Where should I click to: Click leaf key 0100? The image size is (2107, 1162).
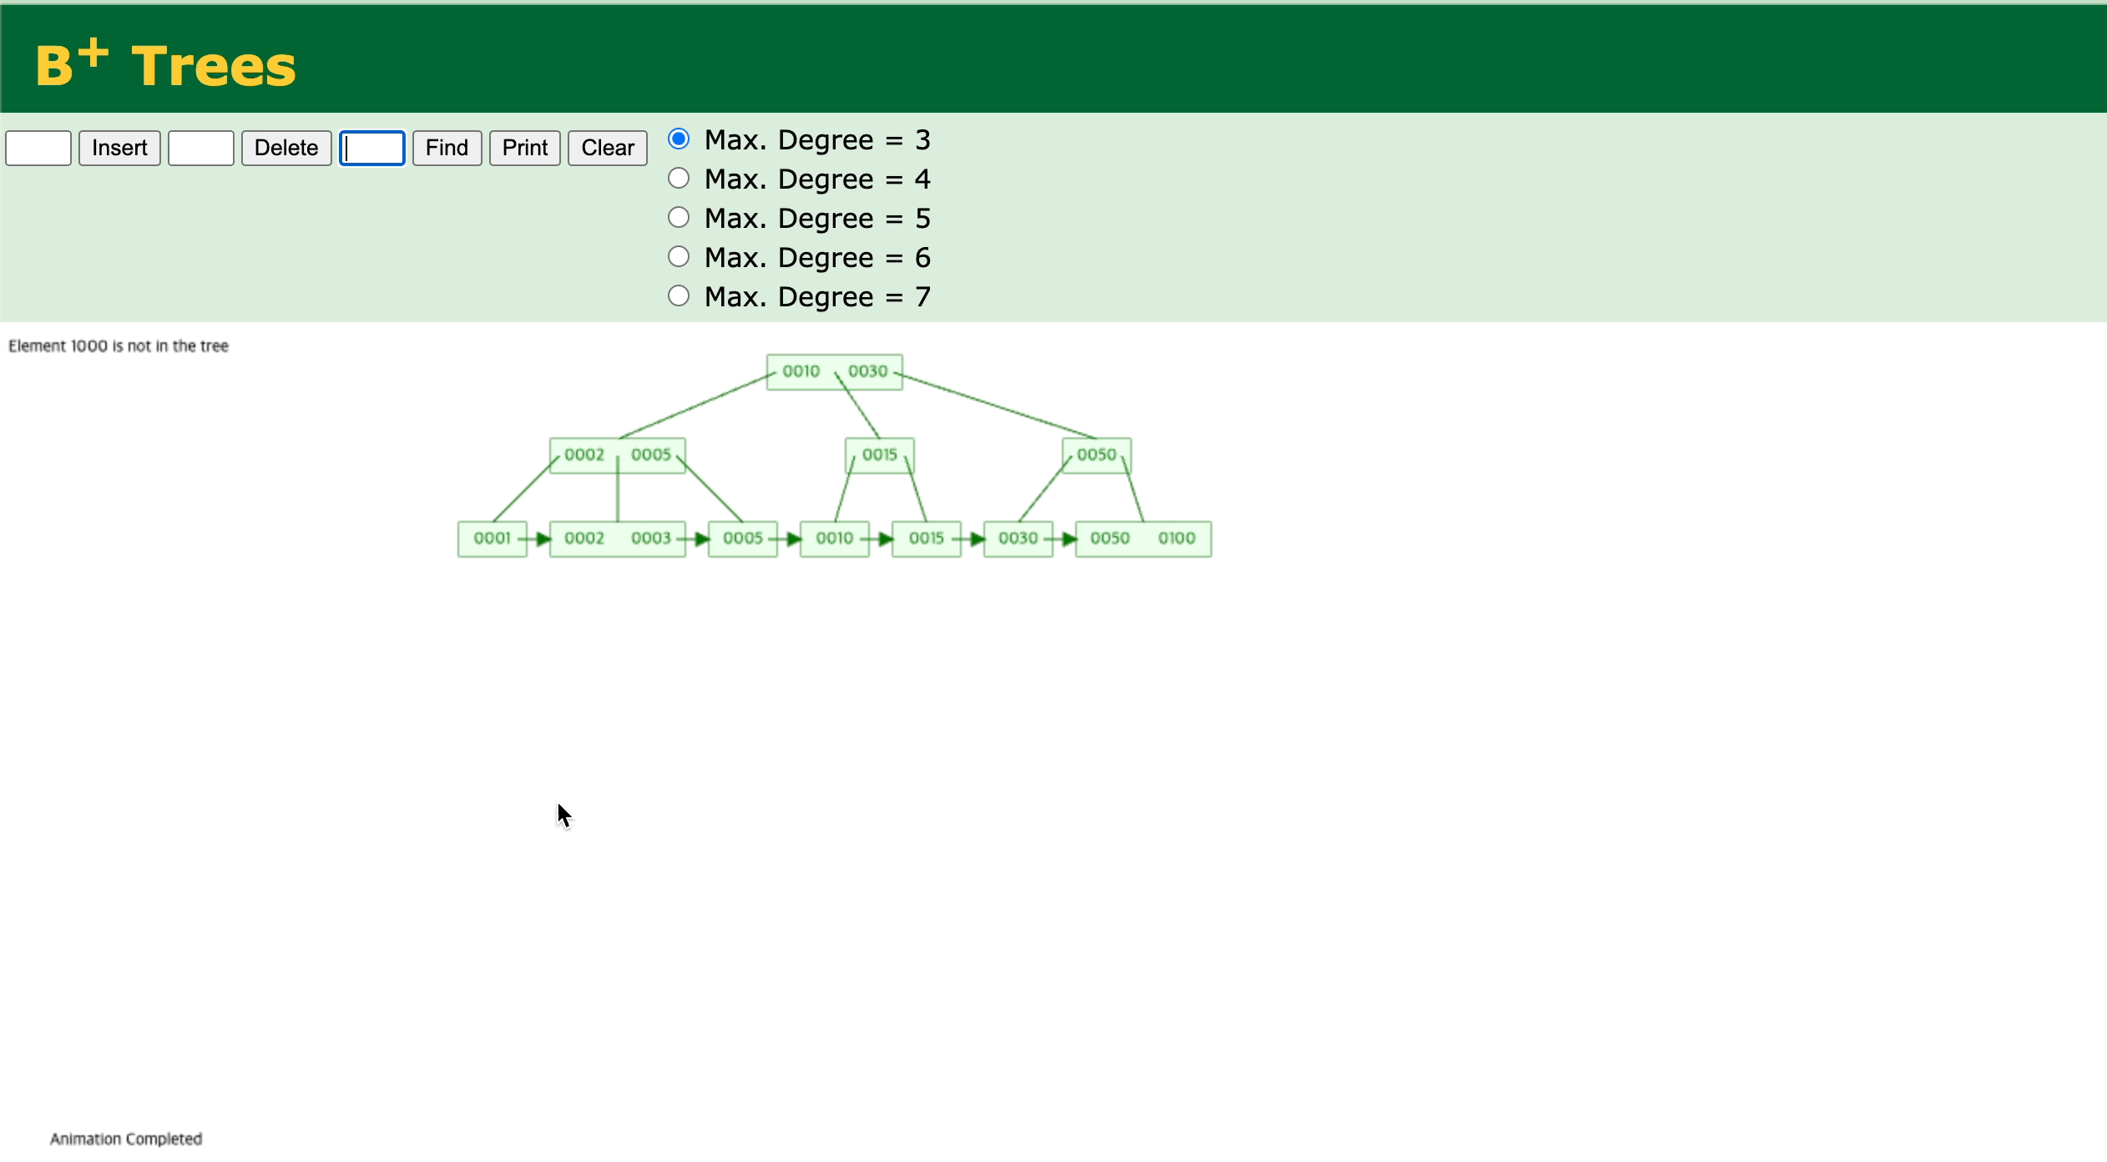click(1176, 538)
